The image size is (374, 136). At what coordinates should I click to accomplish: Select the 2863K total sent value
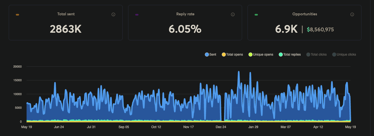click(66, 29)
